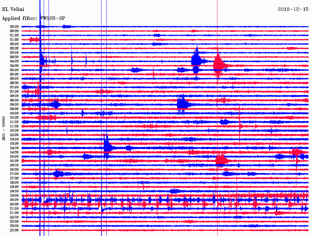Click the Applied filter WWSSN-SP label
The image size is (311, 236).
pyautogui.click(x=33, y=18)
